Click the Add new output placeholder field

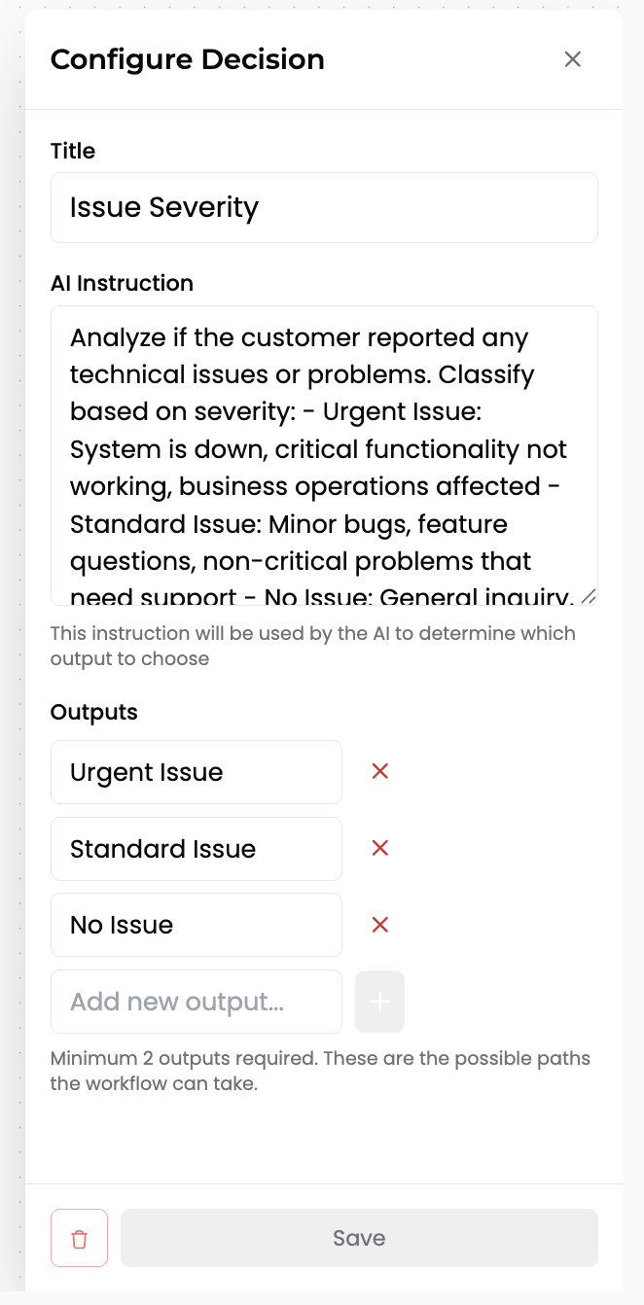point(195,1002)
